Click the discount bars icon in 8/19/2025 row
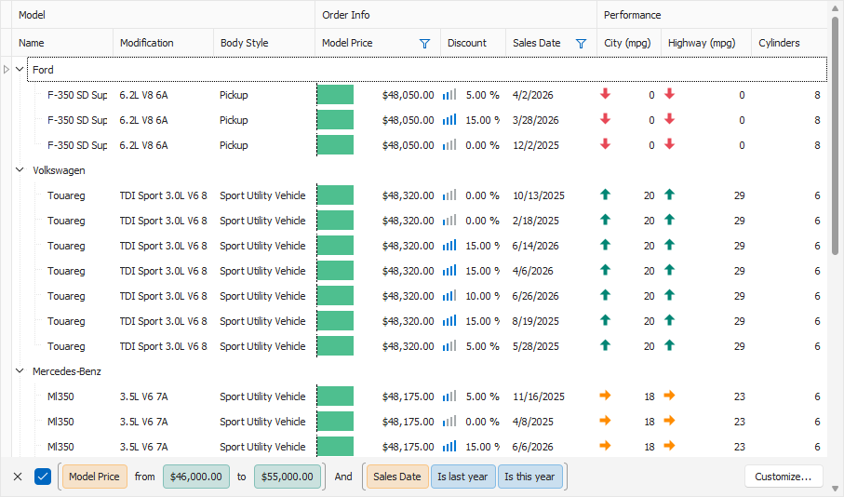Screen dimensions: 844x497 tap(449, 321)
